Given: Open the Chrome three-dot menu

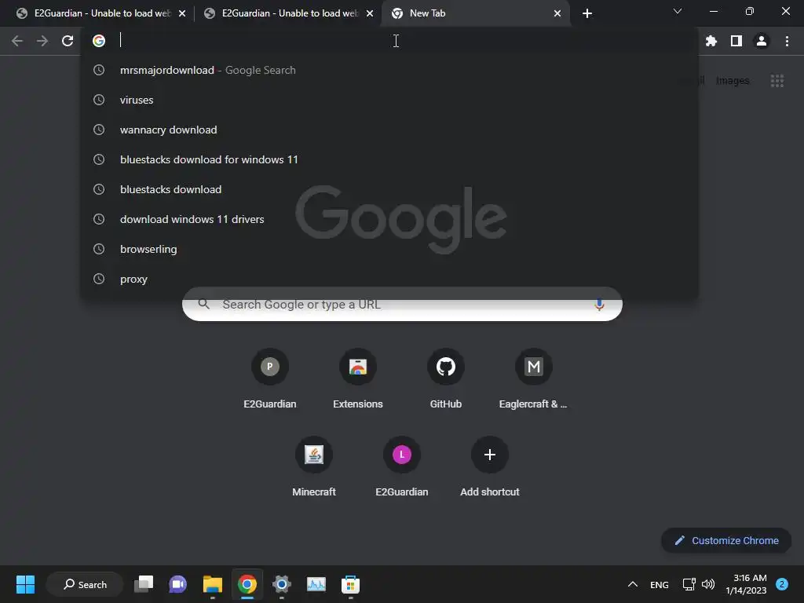Looking at the screenshot, I should 787,41.
